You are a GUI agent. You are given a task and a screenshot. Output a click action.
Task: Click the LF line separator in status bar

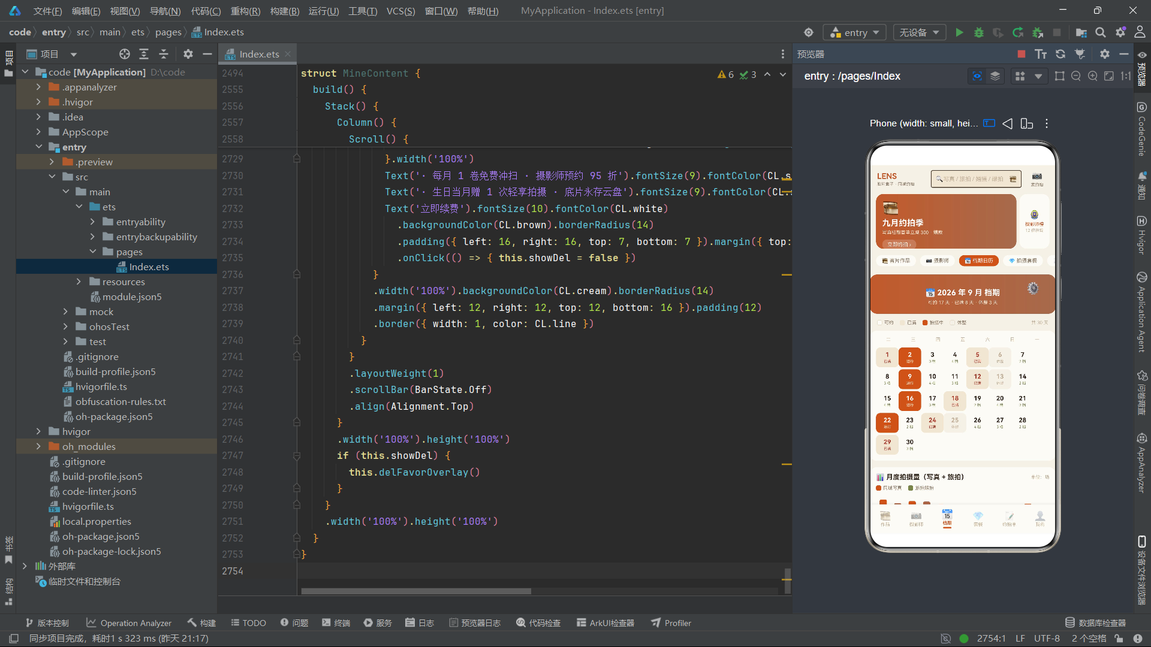tap(1020, 639)
